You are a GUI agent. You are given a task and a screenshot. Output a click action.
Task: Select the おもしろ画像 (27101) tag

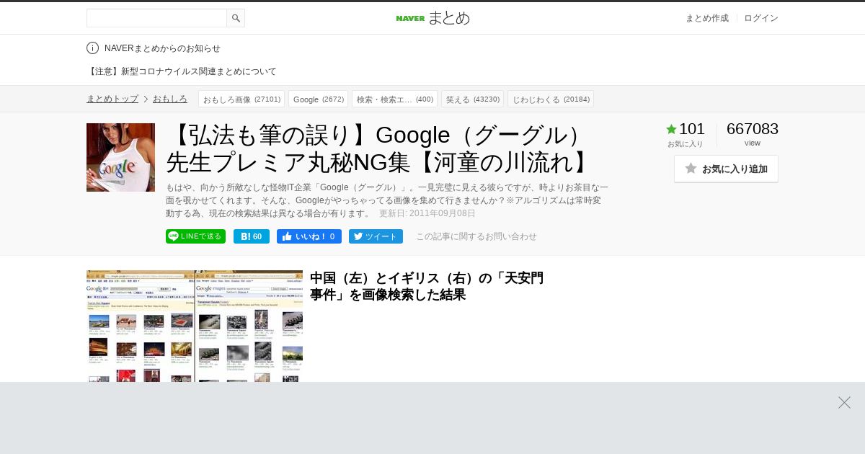tap(241, 99)
